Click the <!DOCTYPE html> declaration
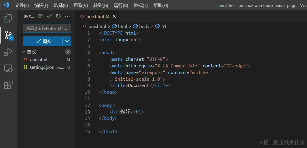Viewport: 307px width, 148px height. [119, 33]
